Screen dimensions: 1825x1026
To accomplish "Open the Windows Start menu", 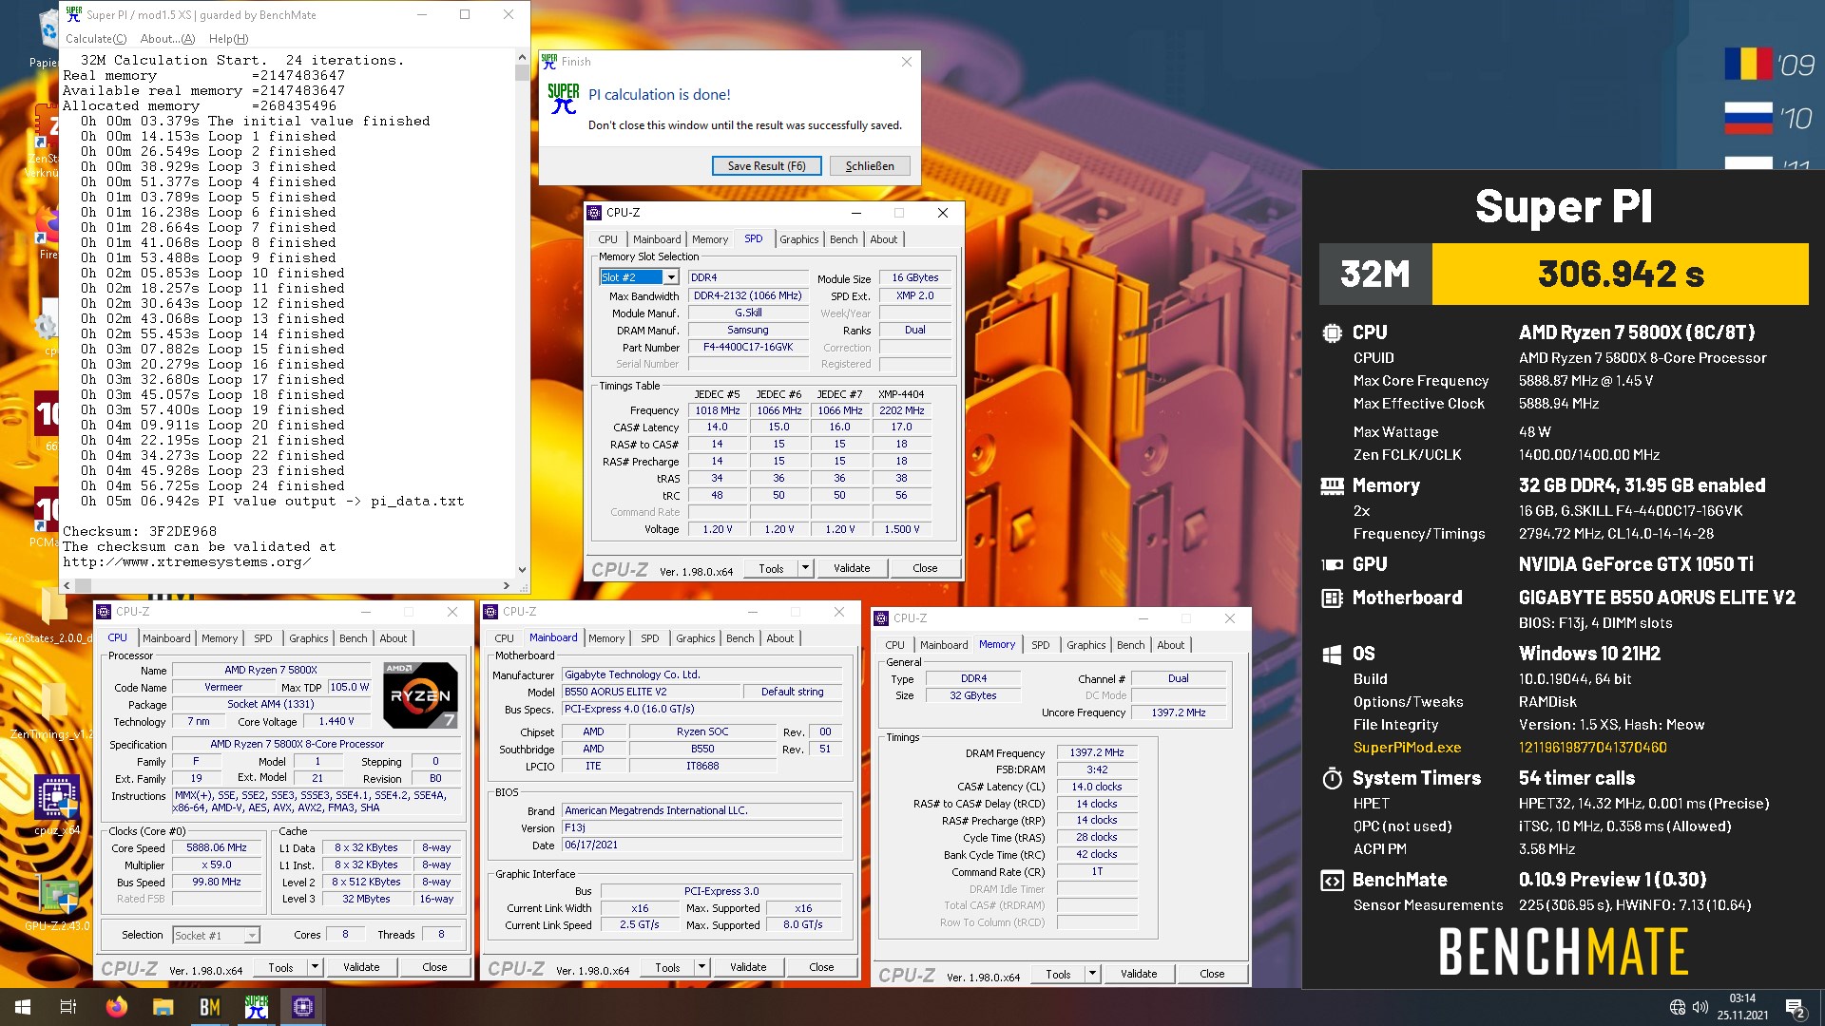I will (23, 1007).
